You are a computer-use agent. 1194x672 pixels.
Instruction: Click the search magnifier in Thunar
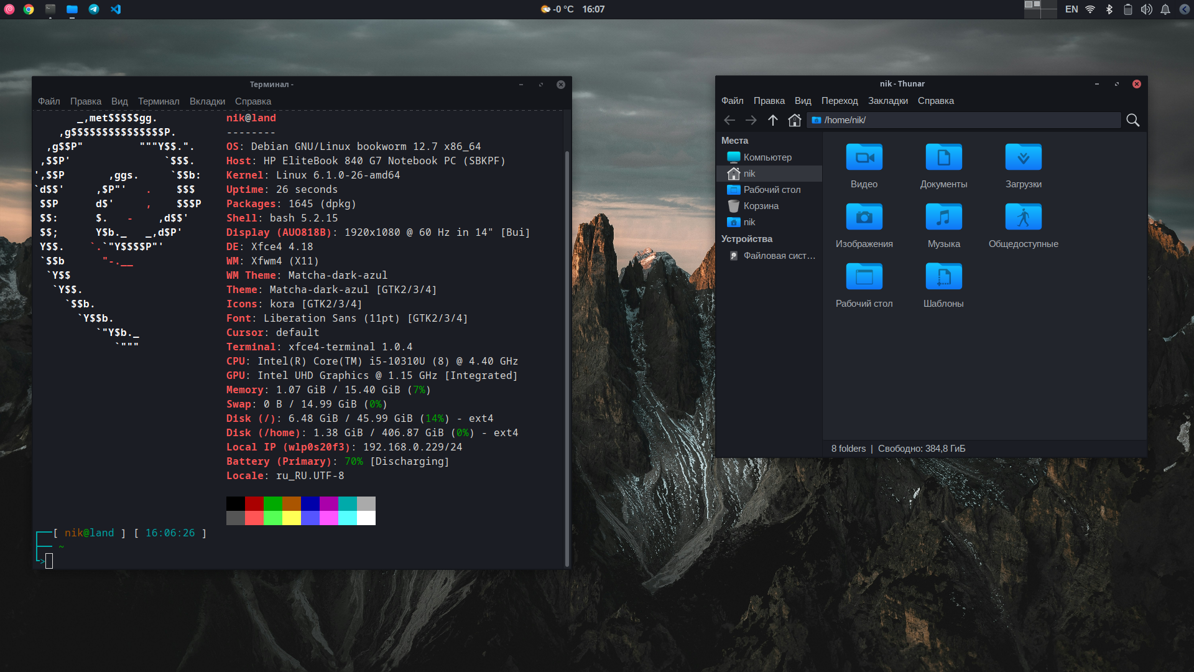pos(1132,120)
